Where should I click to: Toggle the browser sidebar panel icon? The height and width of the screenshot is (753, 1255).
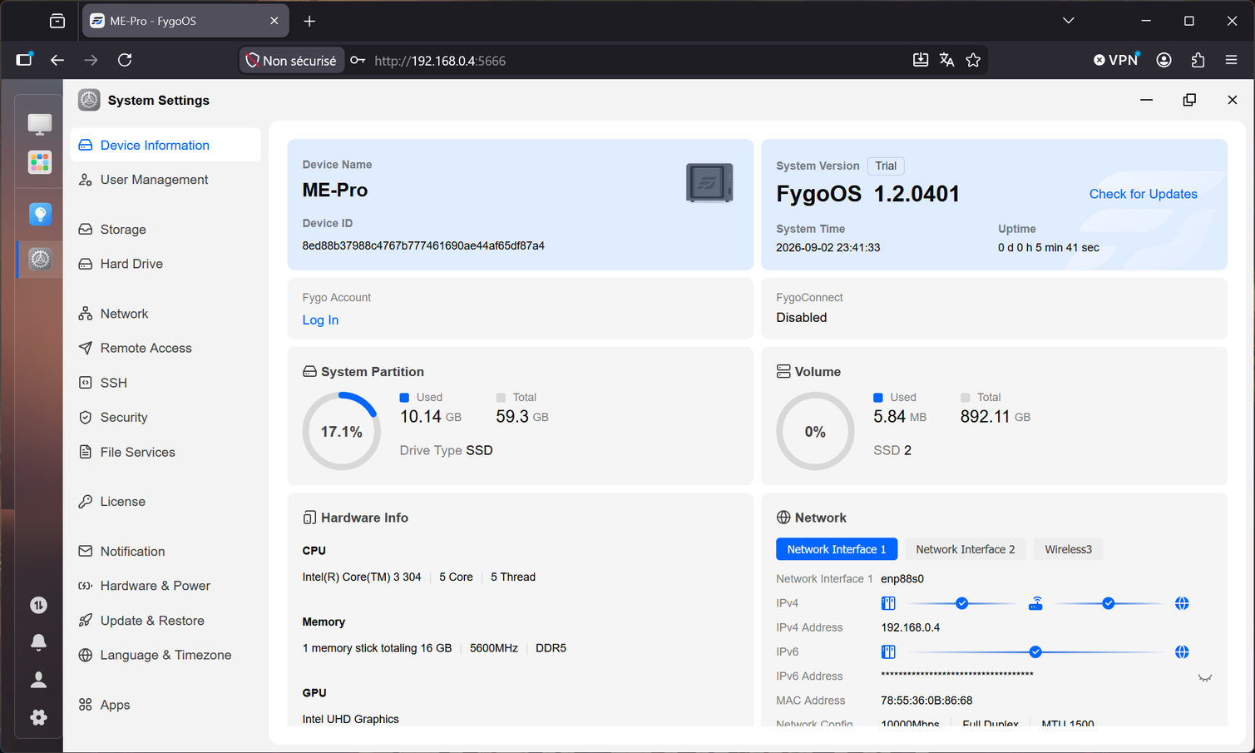coord(24,60)
